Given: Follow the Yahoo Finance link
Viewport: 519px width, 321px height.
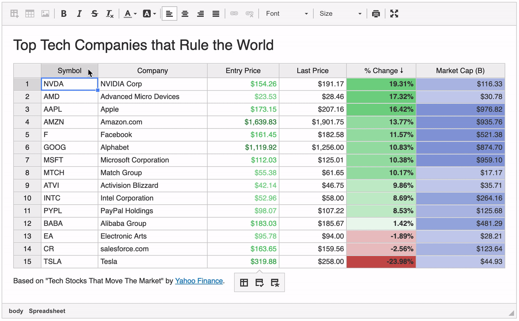Looking at the screenshot, I should click(x=199, y=281).
